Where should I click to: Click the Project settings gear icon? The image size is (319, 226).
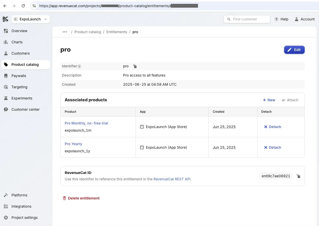click(x=6, y=218)
